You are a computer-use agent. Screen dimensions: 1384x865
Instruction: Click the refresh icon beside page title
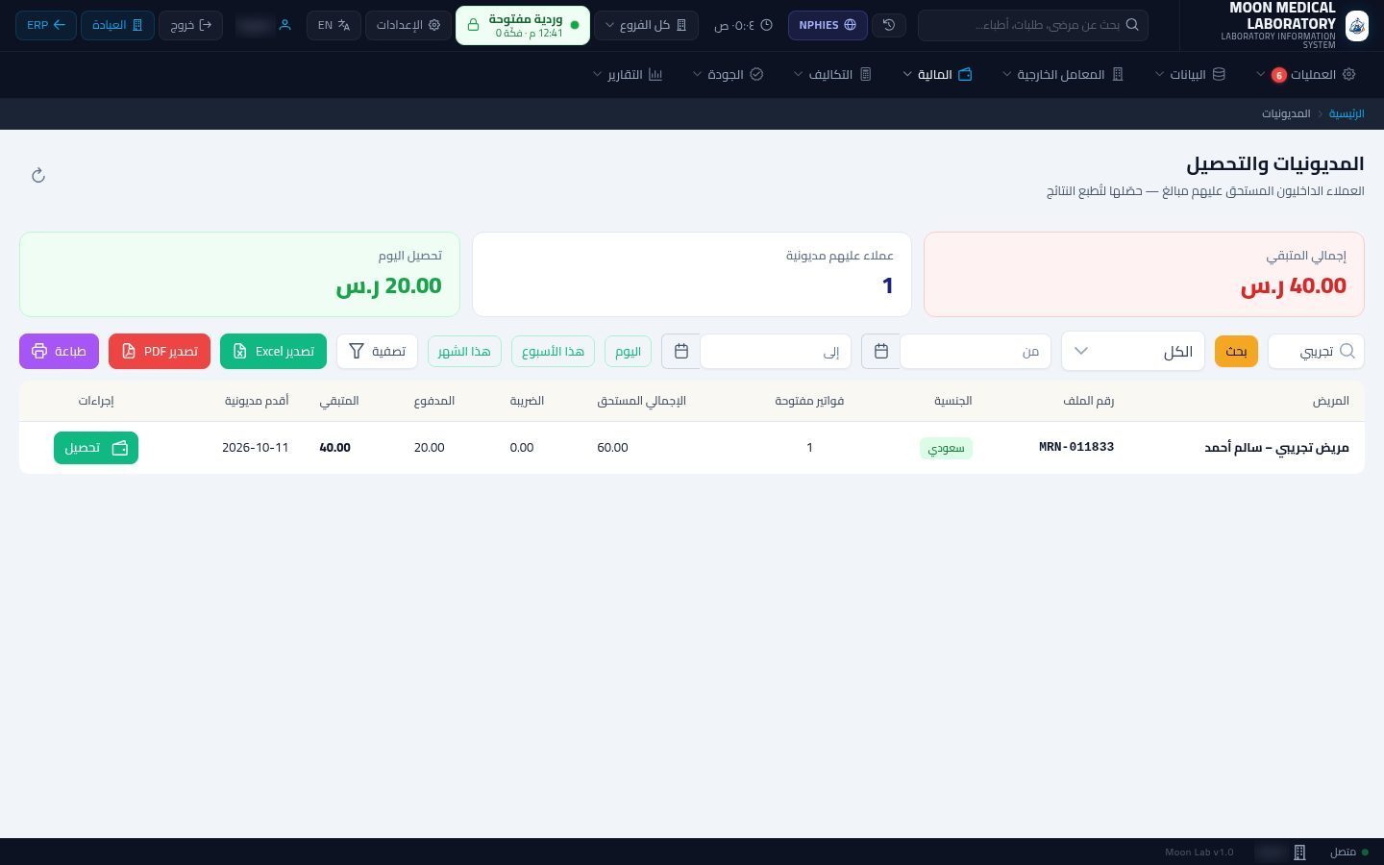[38, 175]
